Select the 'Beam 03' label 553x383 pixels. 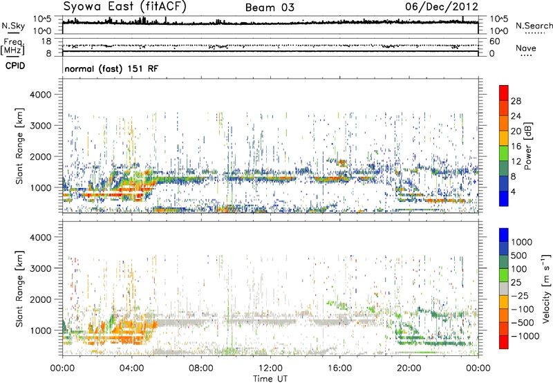(270, 8)
